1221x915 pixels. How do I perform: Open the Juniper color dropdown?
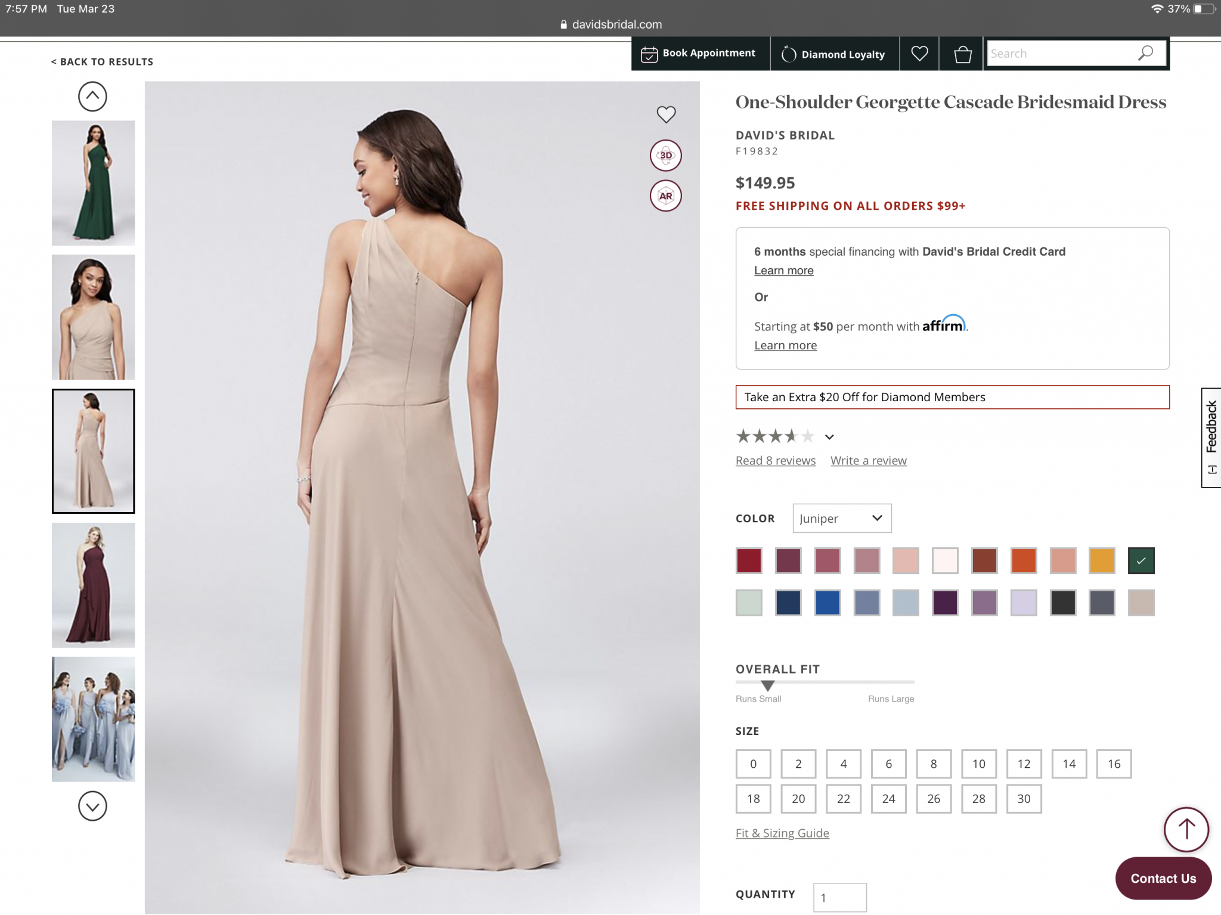tap(841, 518)
